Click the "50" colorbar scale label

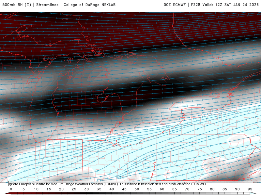(137, 189)
